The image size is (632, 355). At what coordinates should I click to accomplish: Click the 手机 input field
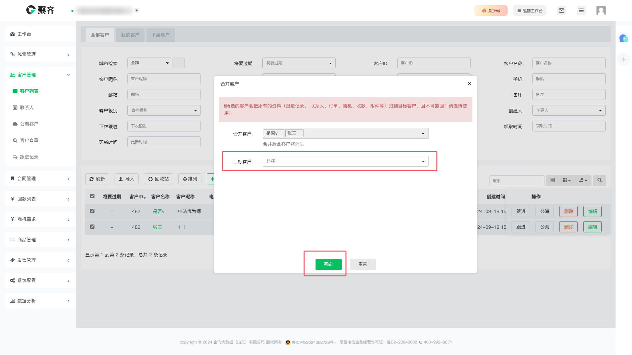click(569, 79)
